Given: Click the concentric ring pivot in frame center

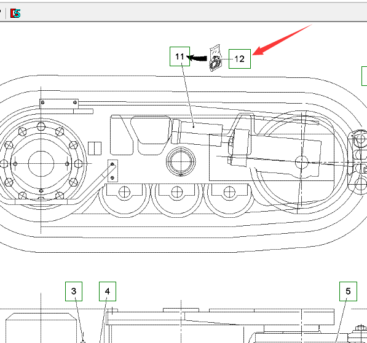Looking at the screenshot, I should pyautogui.click(x=181, y=161).
